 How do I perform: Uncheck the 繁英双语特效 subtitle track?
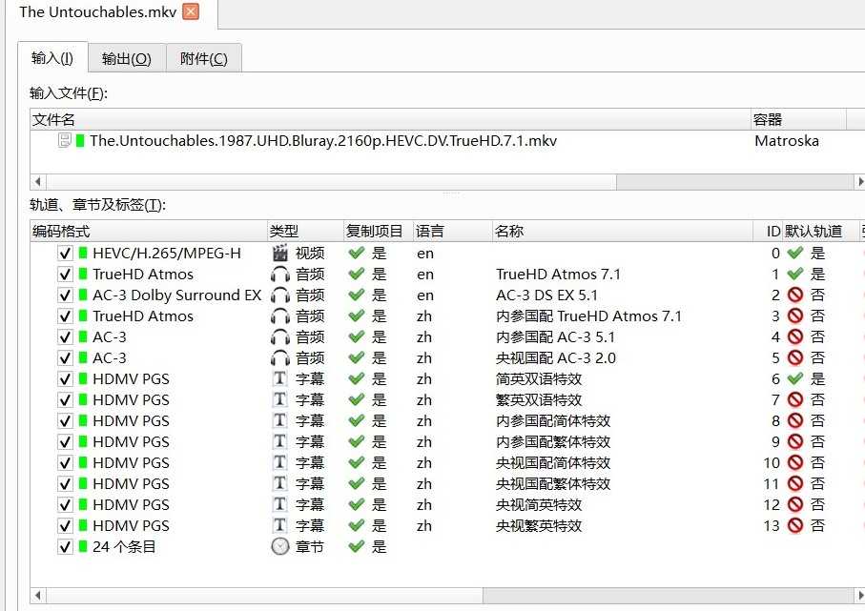pyautogui.click(x=65, y=400)
